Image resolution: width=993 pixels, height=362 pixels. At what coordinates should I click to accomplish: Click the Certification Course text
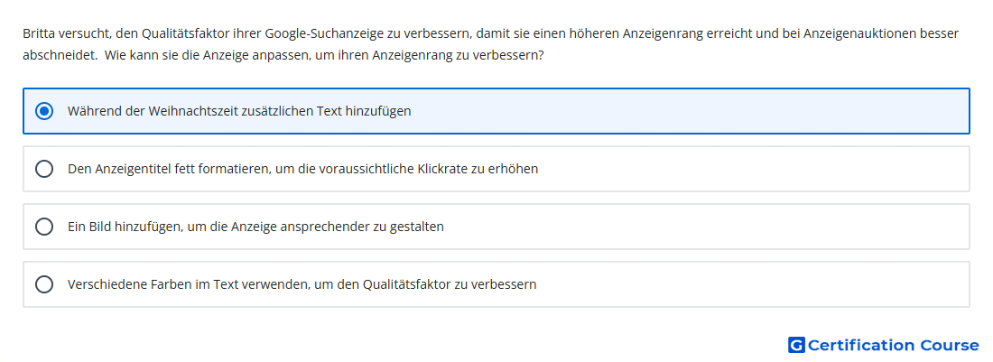pos(894,345)
